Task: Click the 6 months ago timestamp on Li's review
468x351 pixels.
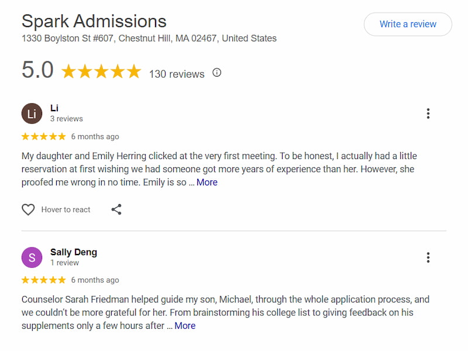Action: point(95,136)
